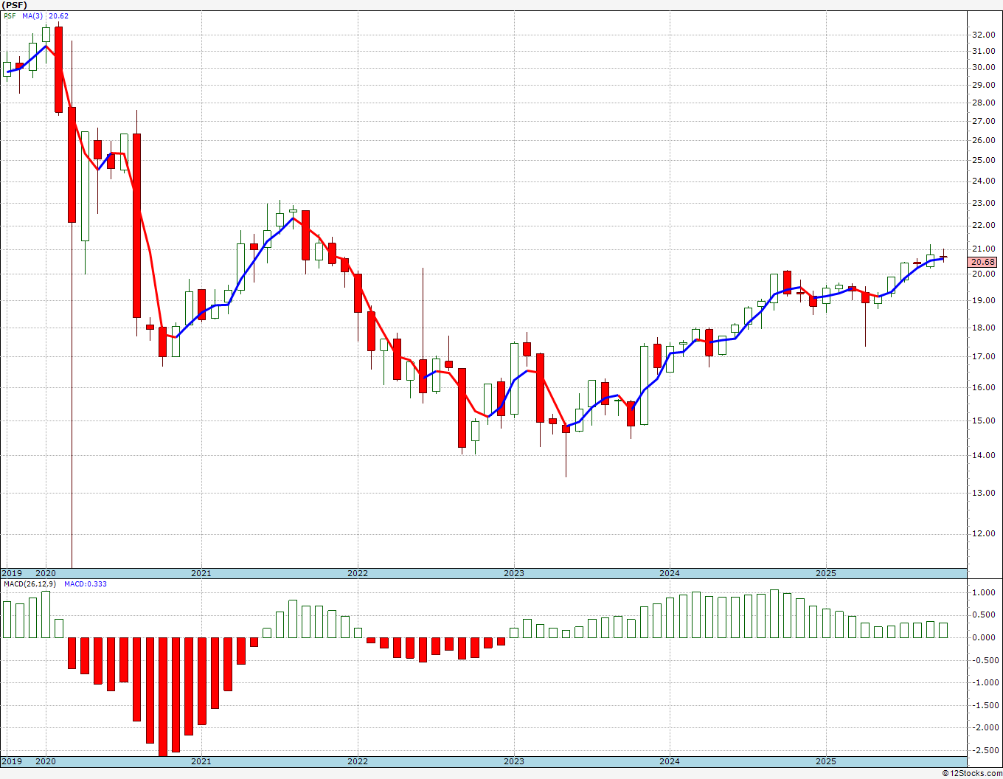The image size is (1003, 779).
Task: Click the 13.00 price axis label
Action: tap(983, 493)
